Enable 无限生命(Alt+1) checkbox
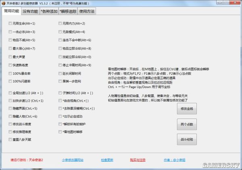The height and width of the screenshot is (170, 242). click(x=10, y=23)
